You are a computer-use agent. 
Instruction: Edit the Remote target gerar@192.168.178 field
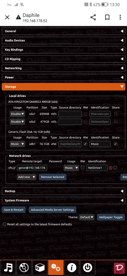[32, 168]
